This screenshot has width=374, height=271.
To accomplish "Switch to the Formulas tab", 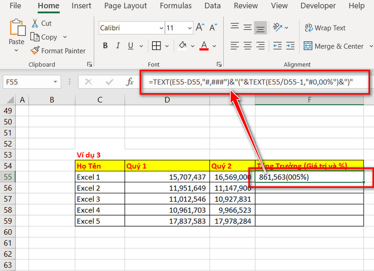I will tap(176, 5).
